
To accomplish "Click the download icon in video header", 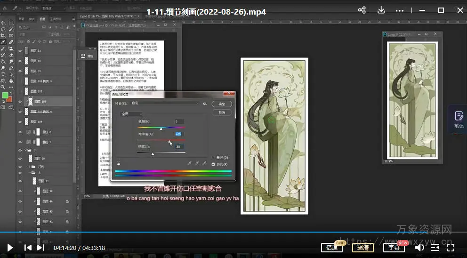I will [x=381, y=10].
